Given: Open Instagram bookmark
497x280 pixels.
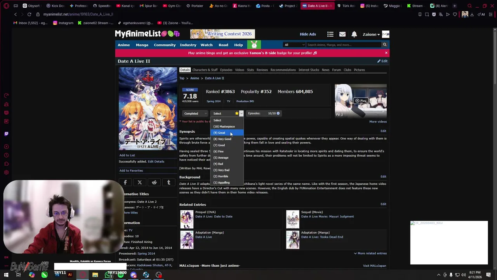Looking at the screenshot, I should click(x=63, y=23).
